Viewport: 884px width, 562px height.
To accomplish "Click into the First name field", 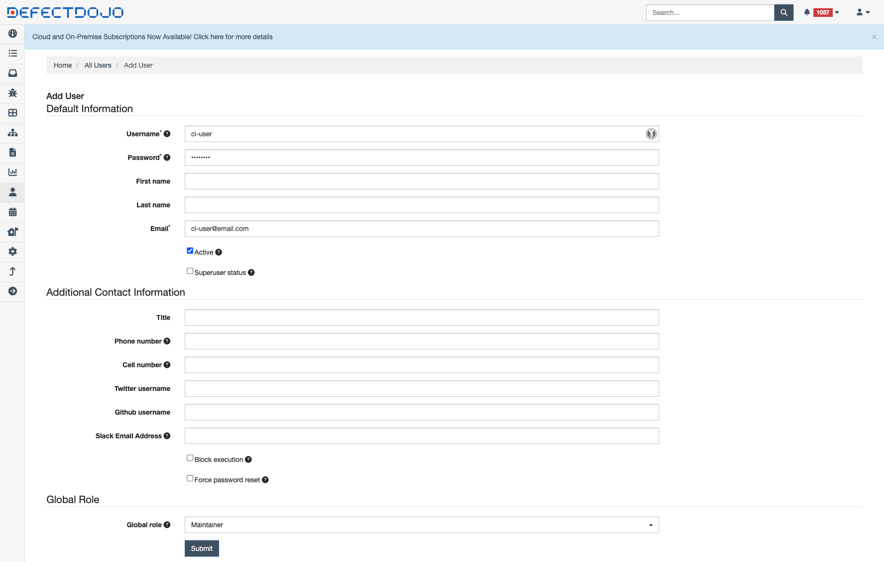I will [x=421, y=181].
